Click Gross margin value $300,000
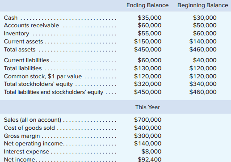The width and height of the screenshot is (231, 162). point(148,136)
